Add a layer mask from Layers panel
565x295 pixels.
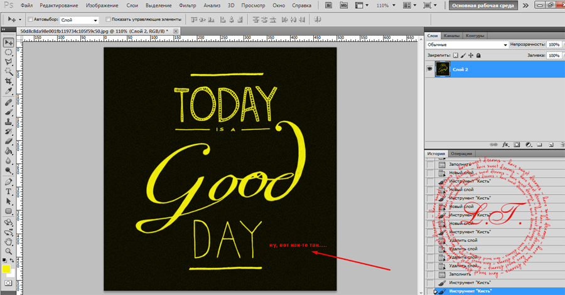517,145
